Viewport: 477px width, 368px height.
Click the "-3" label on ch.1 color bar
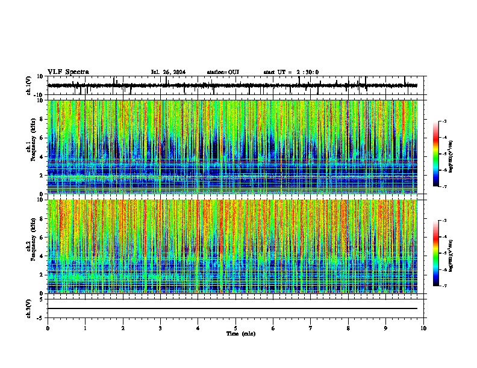(x=444, y=121)
